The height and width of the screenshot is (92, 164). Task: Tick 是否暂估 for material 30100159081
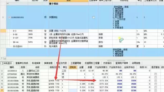pyautogui.click(x=156, y=81)
